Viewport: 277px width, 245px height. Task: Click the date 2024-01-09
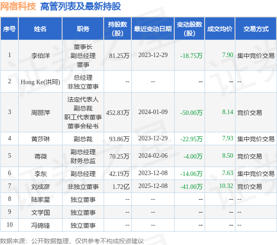(x=153, y=112)
